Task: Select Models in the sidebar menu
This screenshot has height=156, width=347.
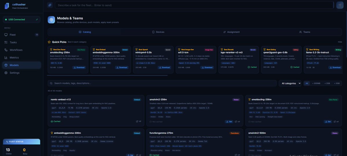Action: [22, 65]
